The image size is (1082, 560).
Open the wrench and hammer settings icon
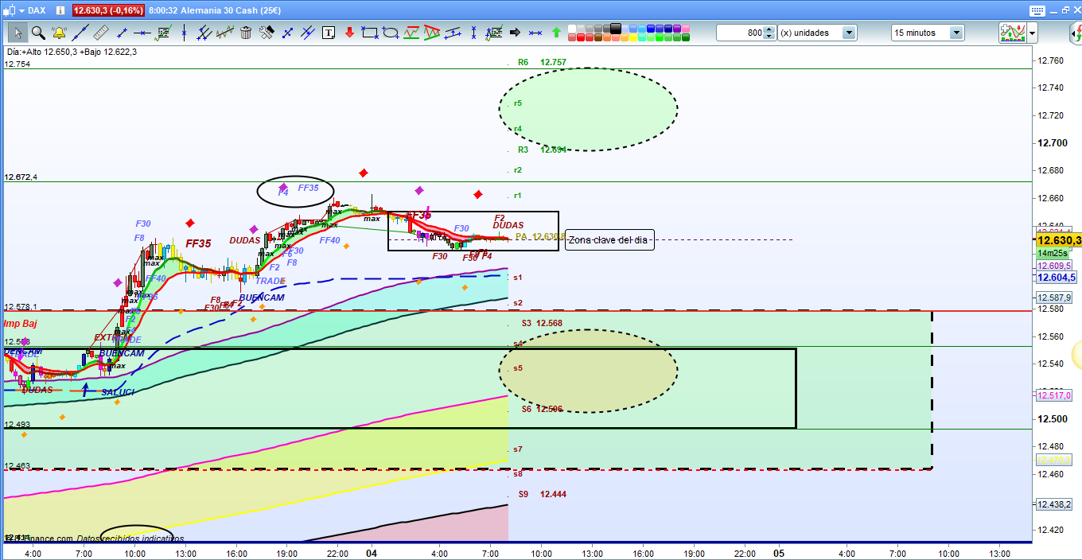(x=267, y=33)
